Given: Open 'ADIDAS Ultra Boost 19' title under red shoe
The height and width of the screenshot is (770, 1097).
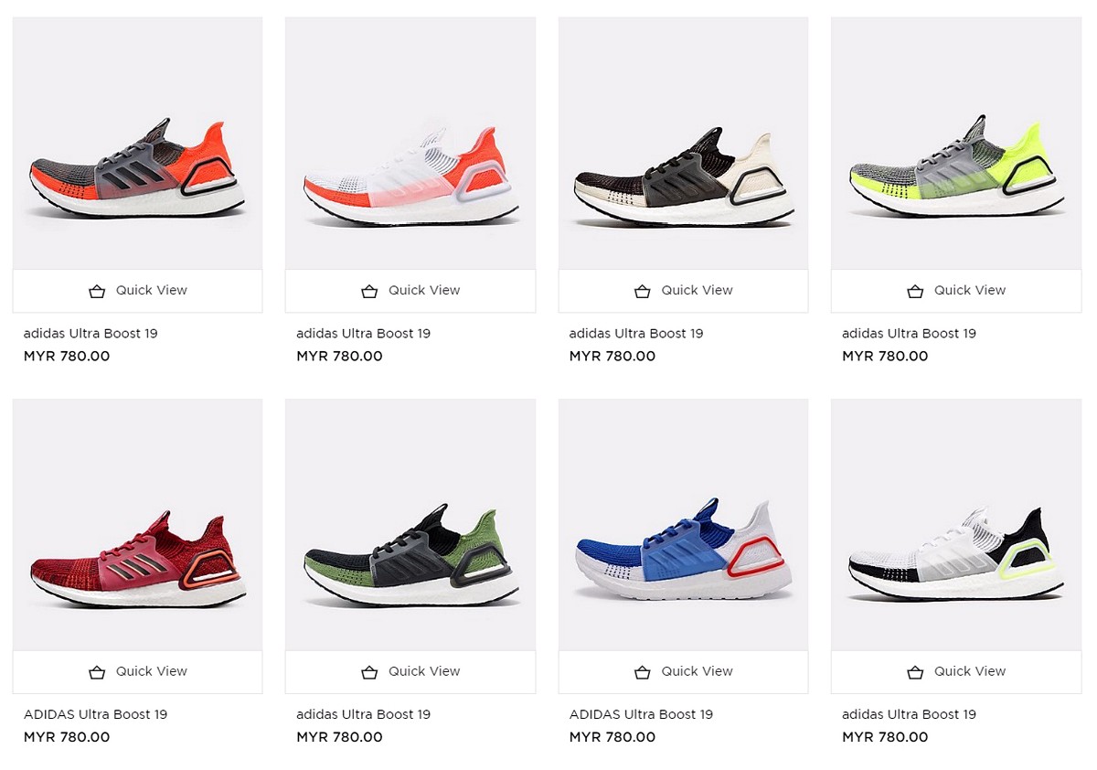Looking at the screenshot, I should (95, 714).
